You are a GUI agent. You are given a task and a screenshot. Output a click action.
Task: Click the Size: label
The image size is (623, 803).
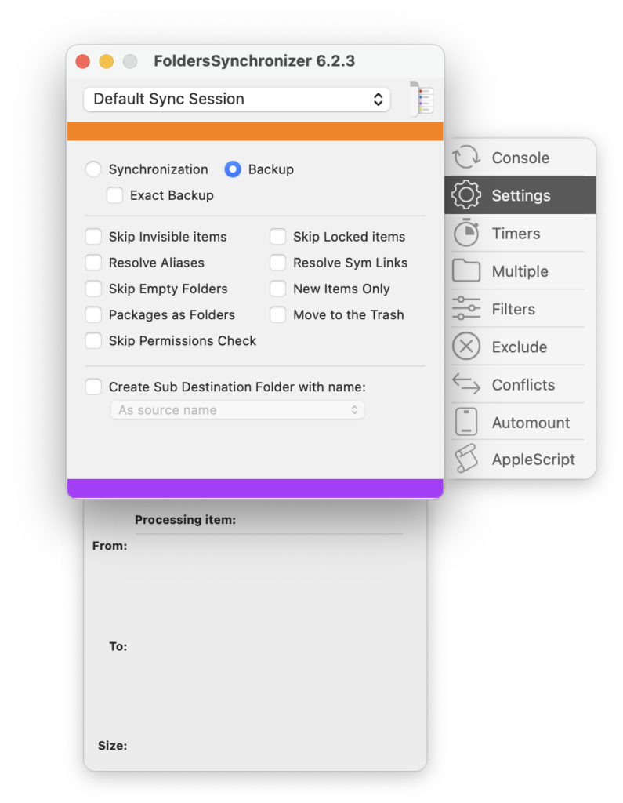pos(113,746)
